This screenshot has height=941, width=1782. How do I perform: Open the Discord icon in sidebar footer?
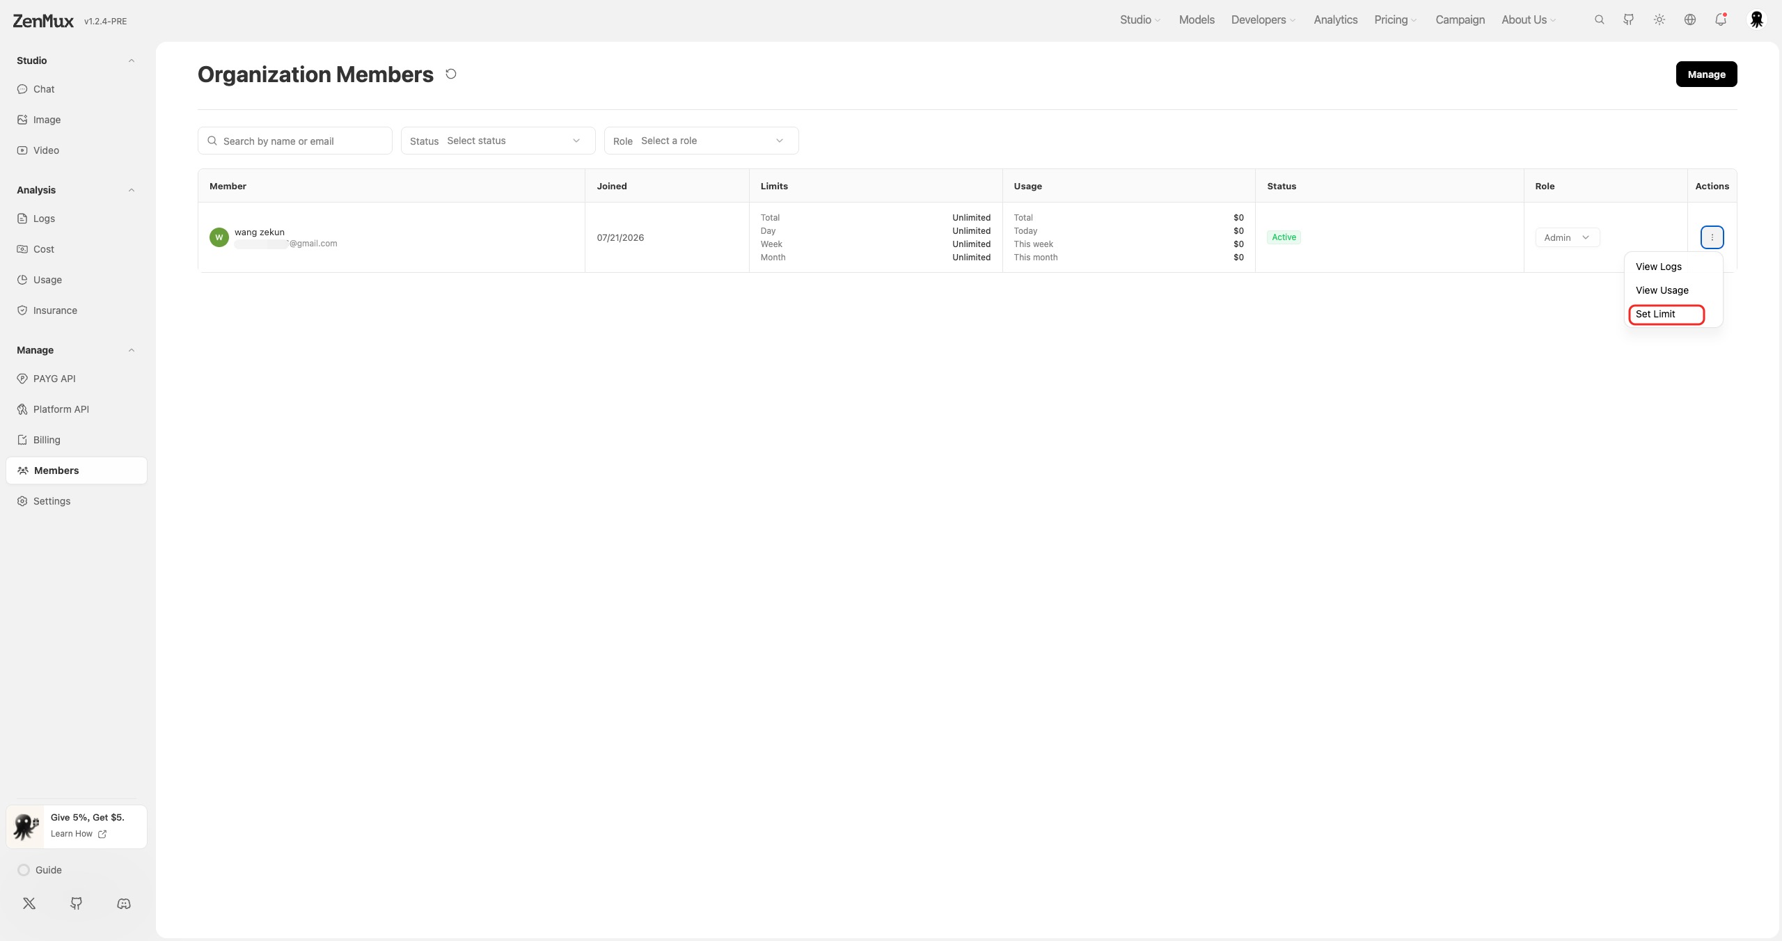point(124,903)
